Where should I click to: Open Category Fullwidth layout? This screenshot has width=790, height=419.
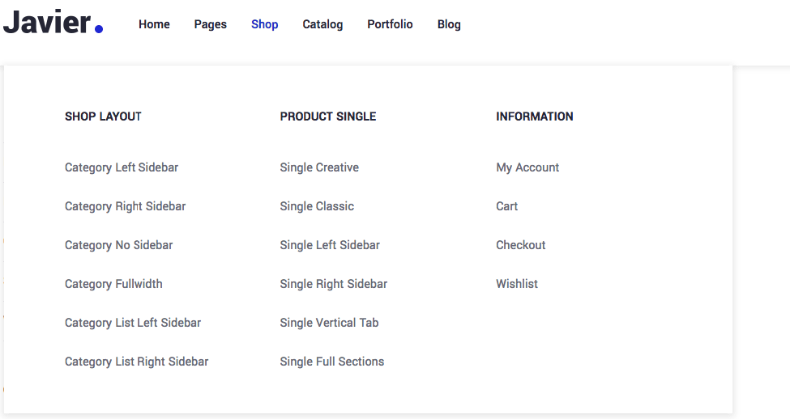point(113,284)
